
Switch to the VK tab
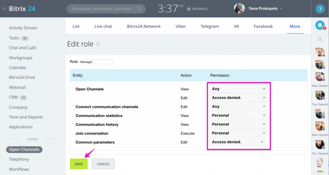[236, 26]
